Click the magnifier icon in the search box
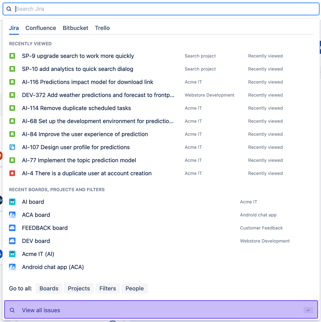The image size is (321, 322). (x=9, y=9)
